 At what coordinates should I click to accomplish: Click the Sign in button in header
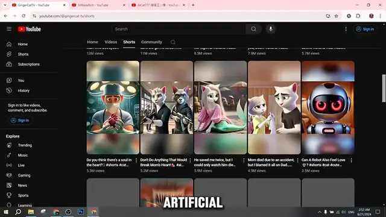[365, 29]
